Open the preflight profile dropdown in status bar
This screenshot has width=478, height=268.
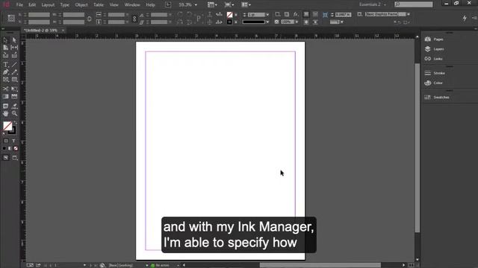[x=147, y=265]
